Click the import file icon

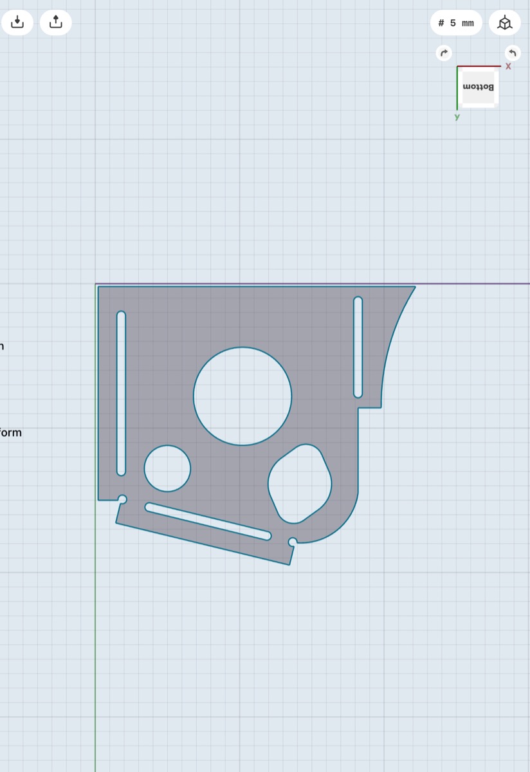click(17, 23)
